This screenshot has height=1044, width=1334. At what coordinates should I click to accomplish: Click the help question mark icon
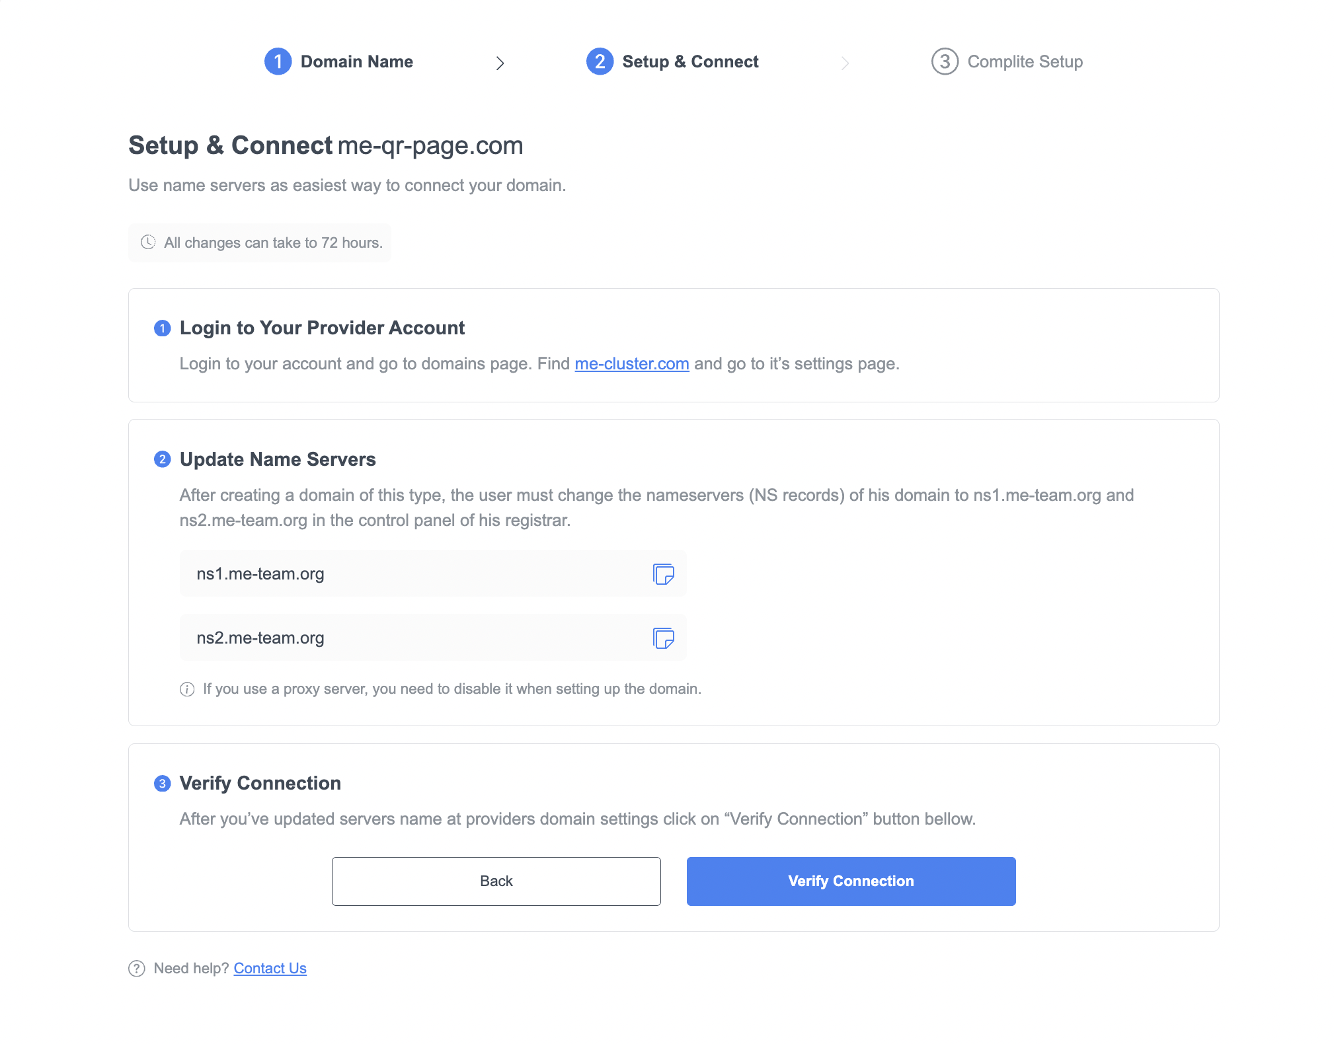click(137, 969)
